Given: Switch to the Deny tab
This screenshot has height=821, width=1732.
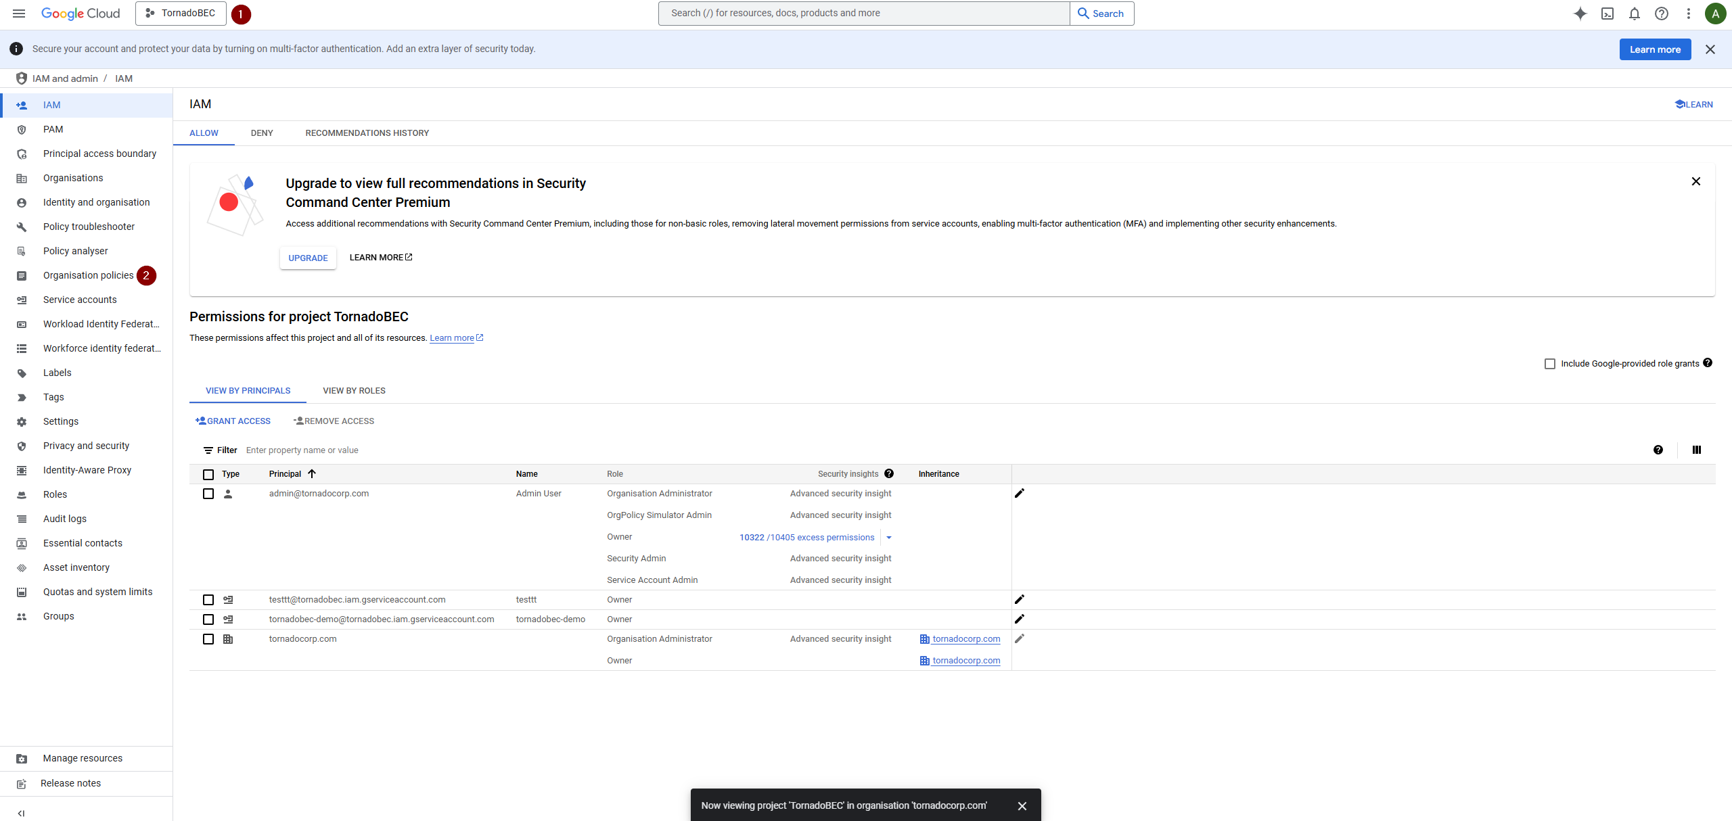Looking at the screenshot, I should coord(262,133).
